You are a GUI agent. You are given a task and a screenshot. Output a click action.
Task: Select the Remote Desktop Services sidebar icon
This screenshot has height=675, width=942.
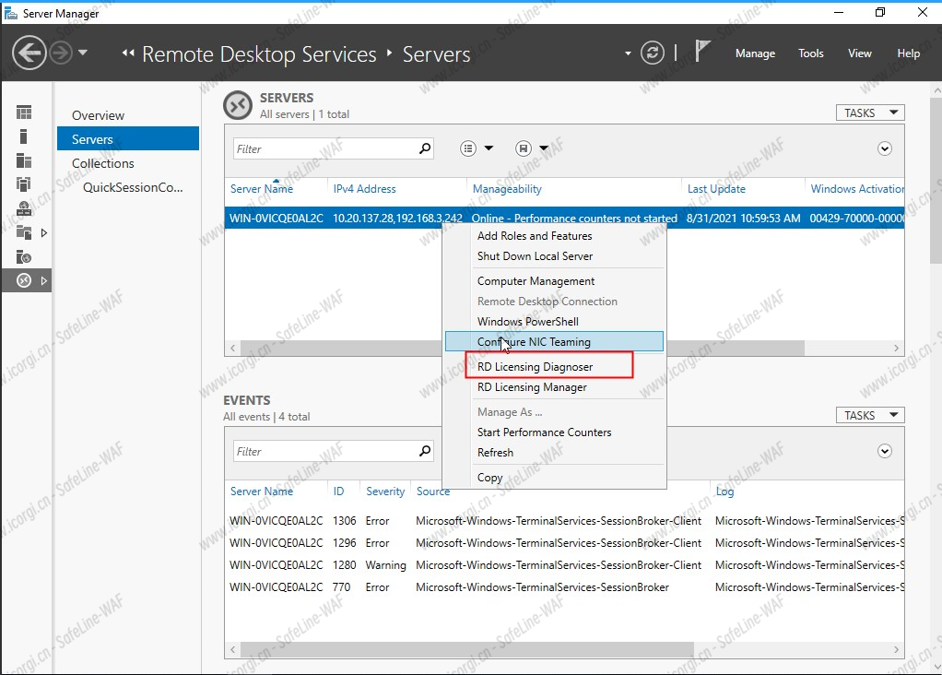[x=24, y=280]
